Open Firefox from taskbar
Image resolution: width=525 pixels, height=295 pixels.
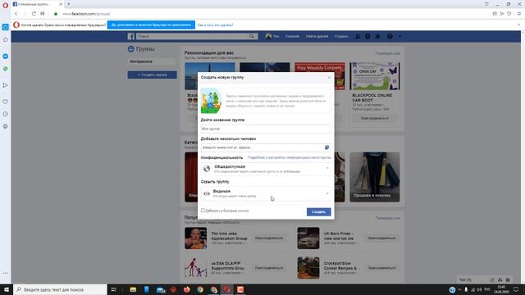point(186,289)
